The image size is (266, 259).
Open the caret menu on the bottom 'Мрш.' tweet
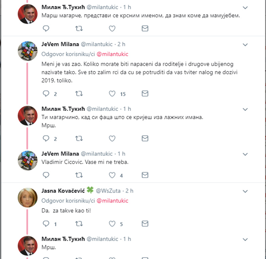[245, 239]
